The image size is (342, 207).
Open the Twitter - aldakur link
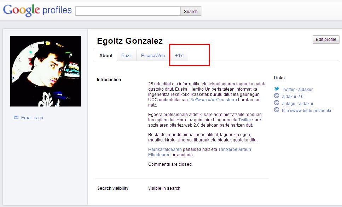pyautogui.click(x=297, y=90)
